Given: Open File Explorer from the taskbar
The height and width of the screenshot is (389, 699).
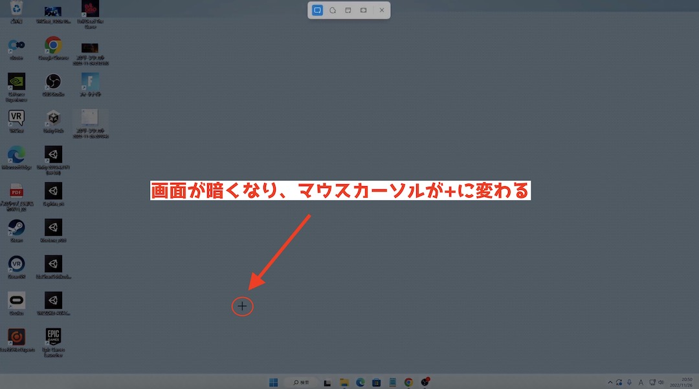Looking at the screenshot, I should pos(344,381).
